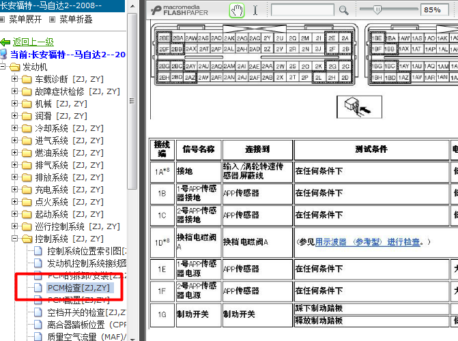Expand the 充电系统 folder node

(14, 190)
